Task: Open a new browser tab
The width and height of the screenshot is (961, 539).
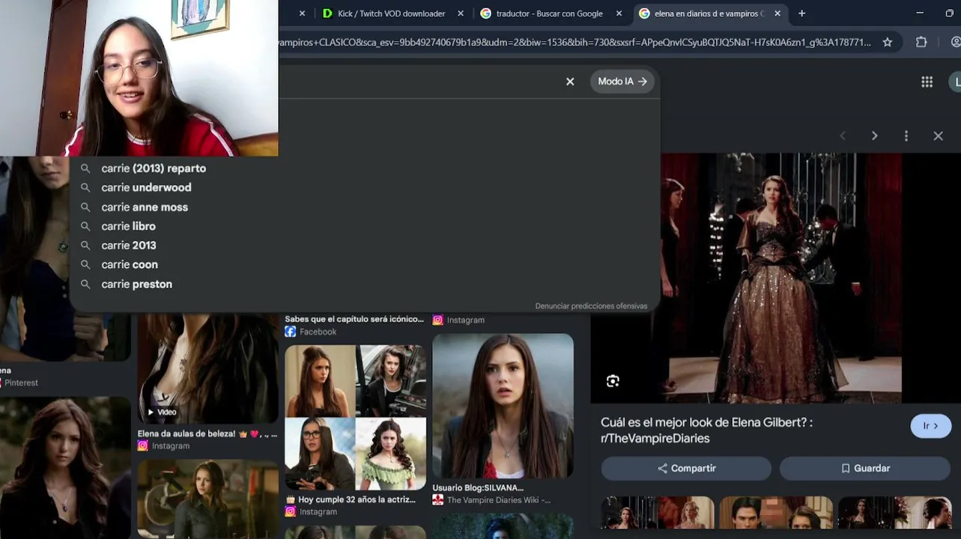Action: point(801,13)
